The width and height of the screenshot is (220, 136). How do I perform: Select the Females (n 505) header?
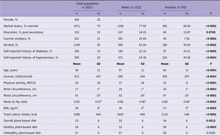click(175, 7)
